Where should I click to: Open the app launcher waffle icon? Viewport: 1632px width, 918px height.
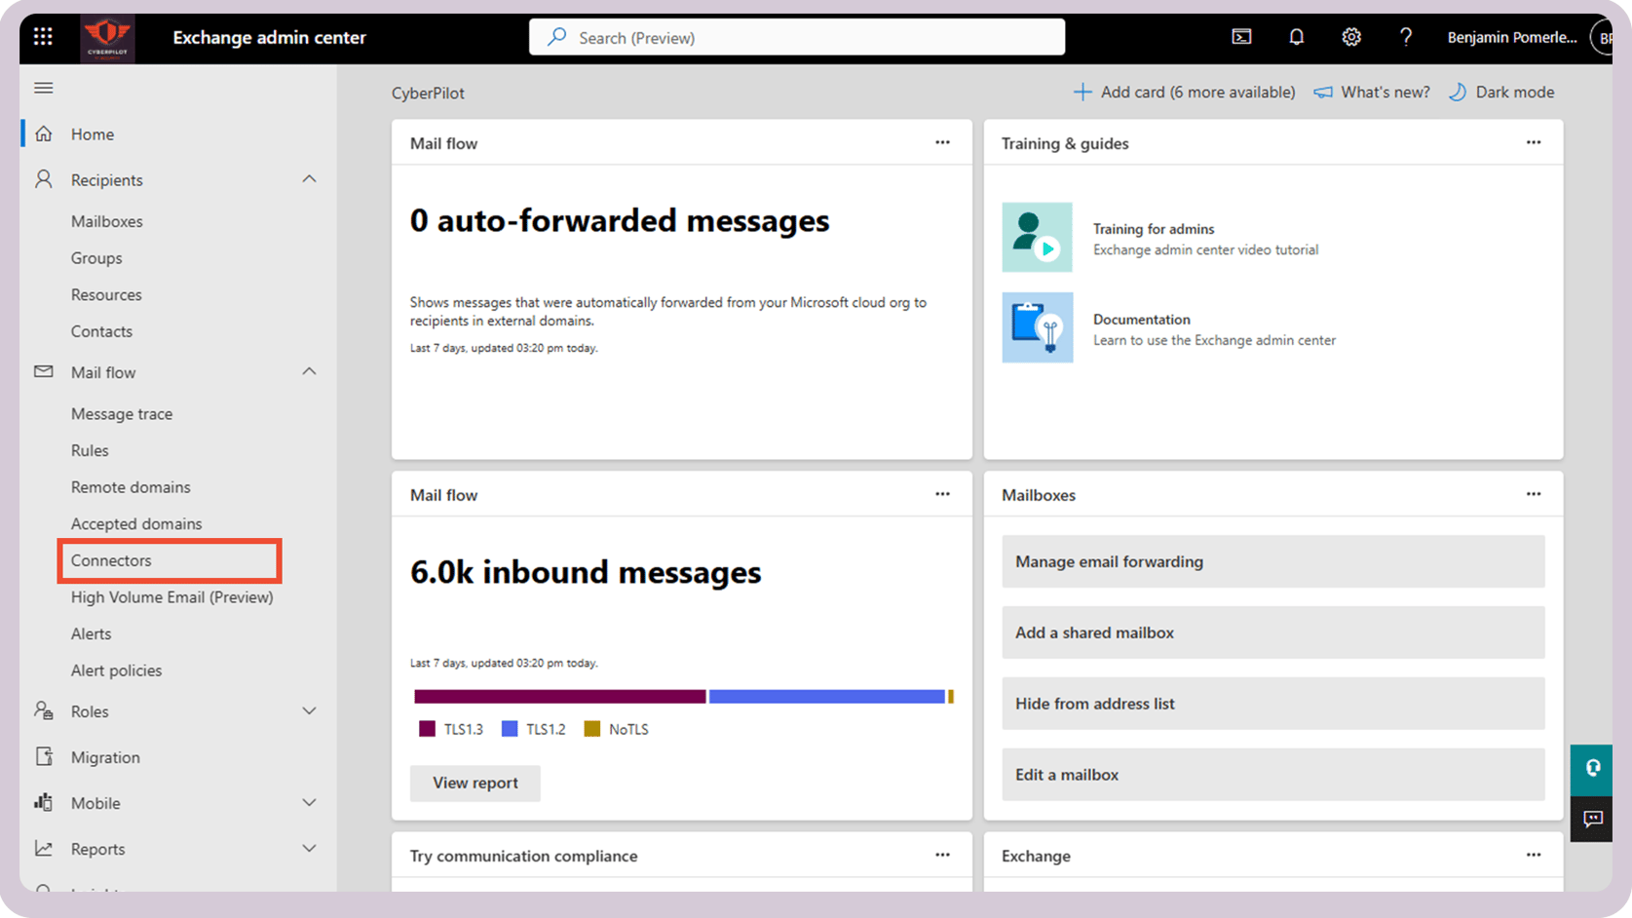(43, 37)
